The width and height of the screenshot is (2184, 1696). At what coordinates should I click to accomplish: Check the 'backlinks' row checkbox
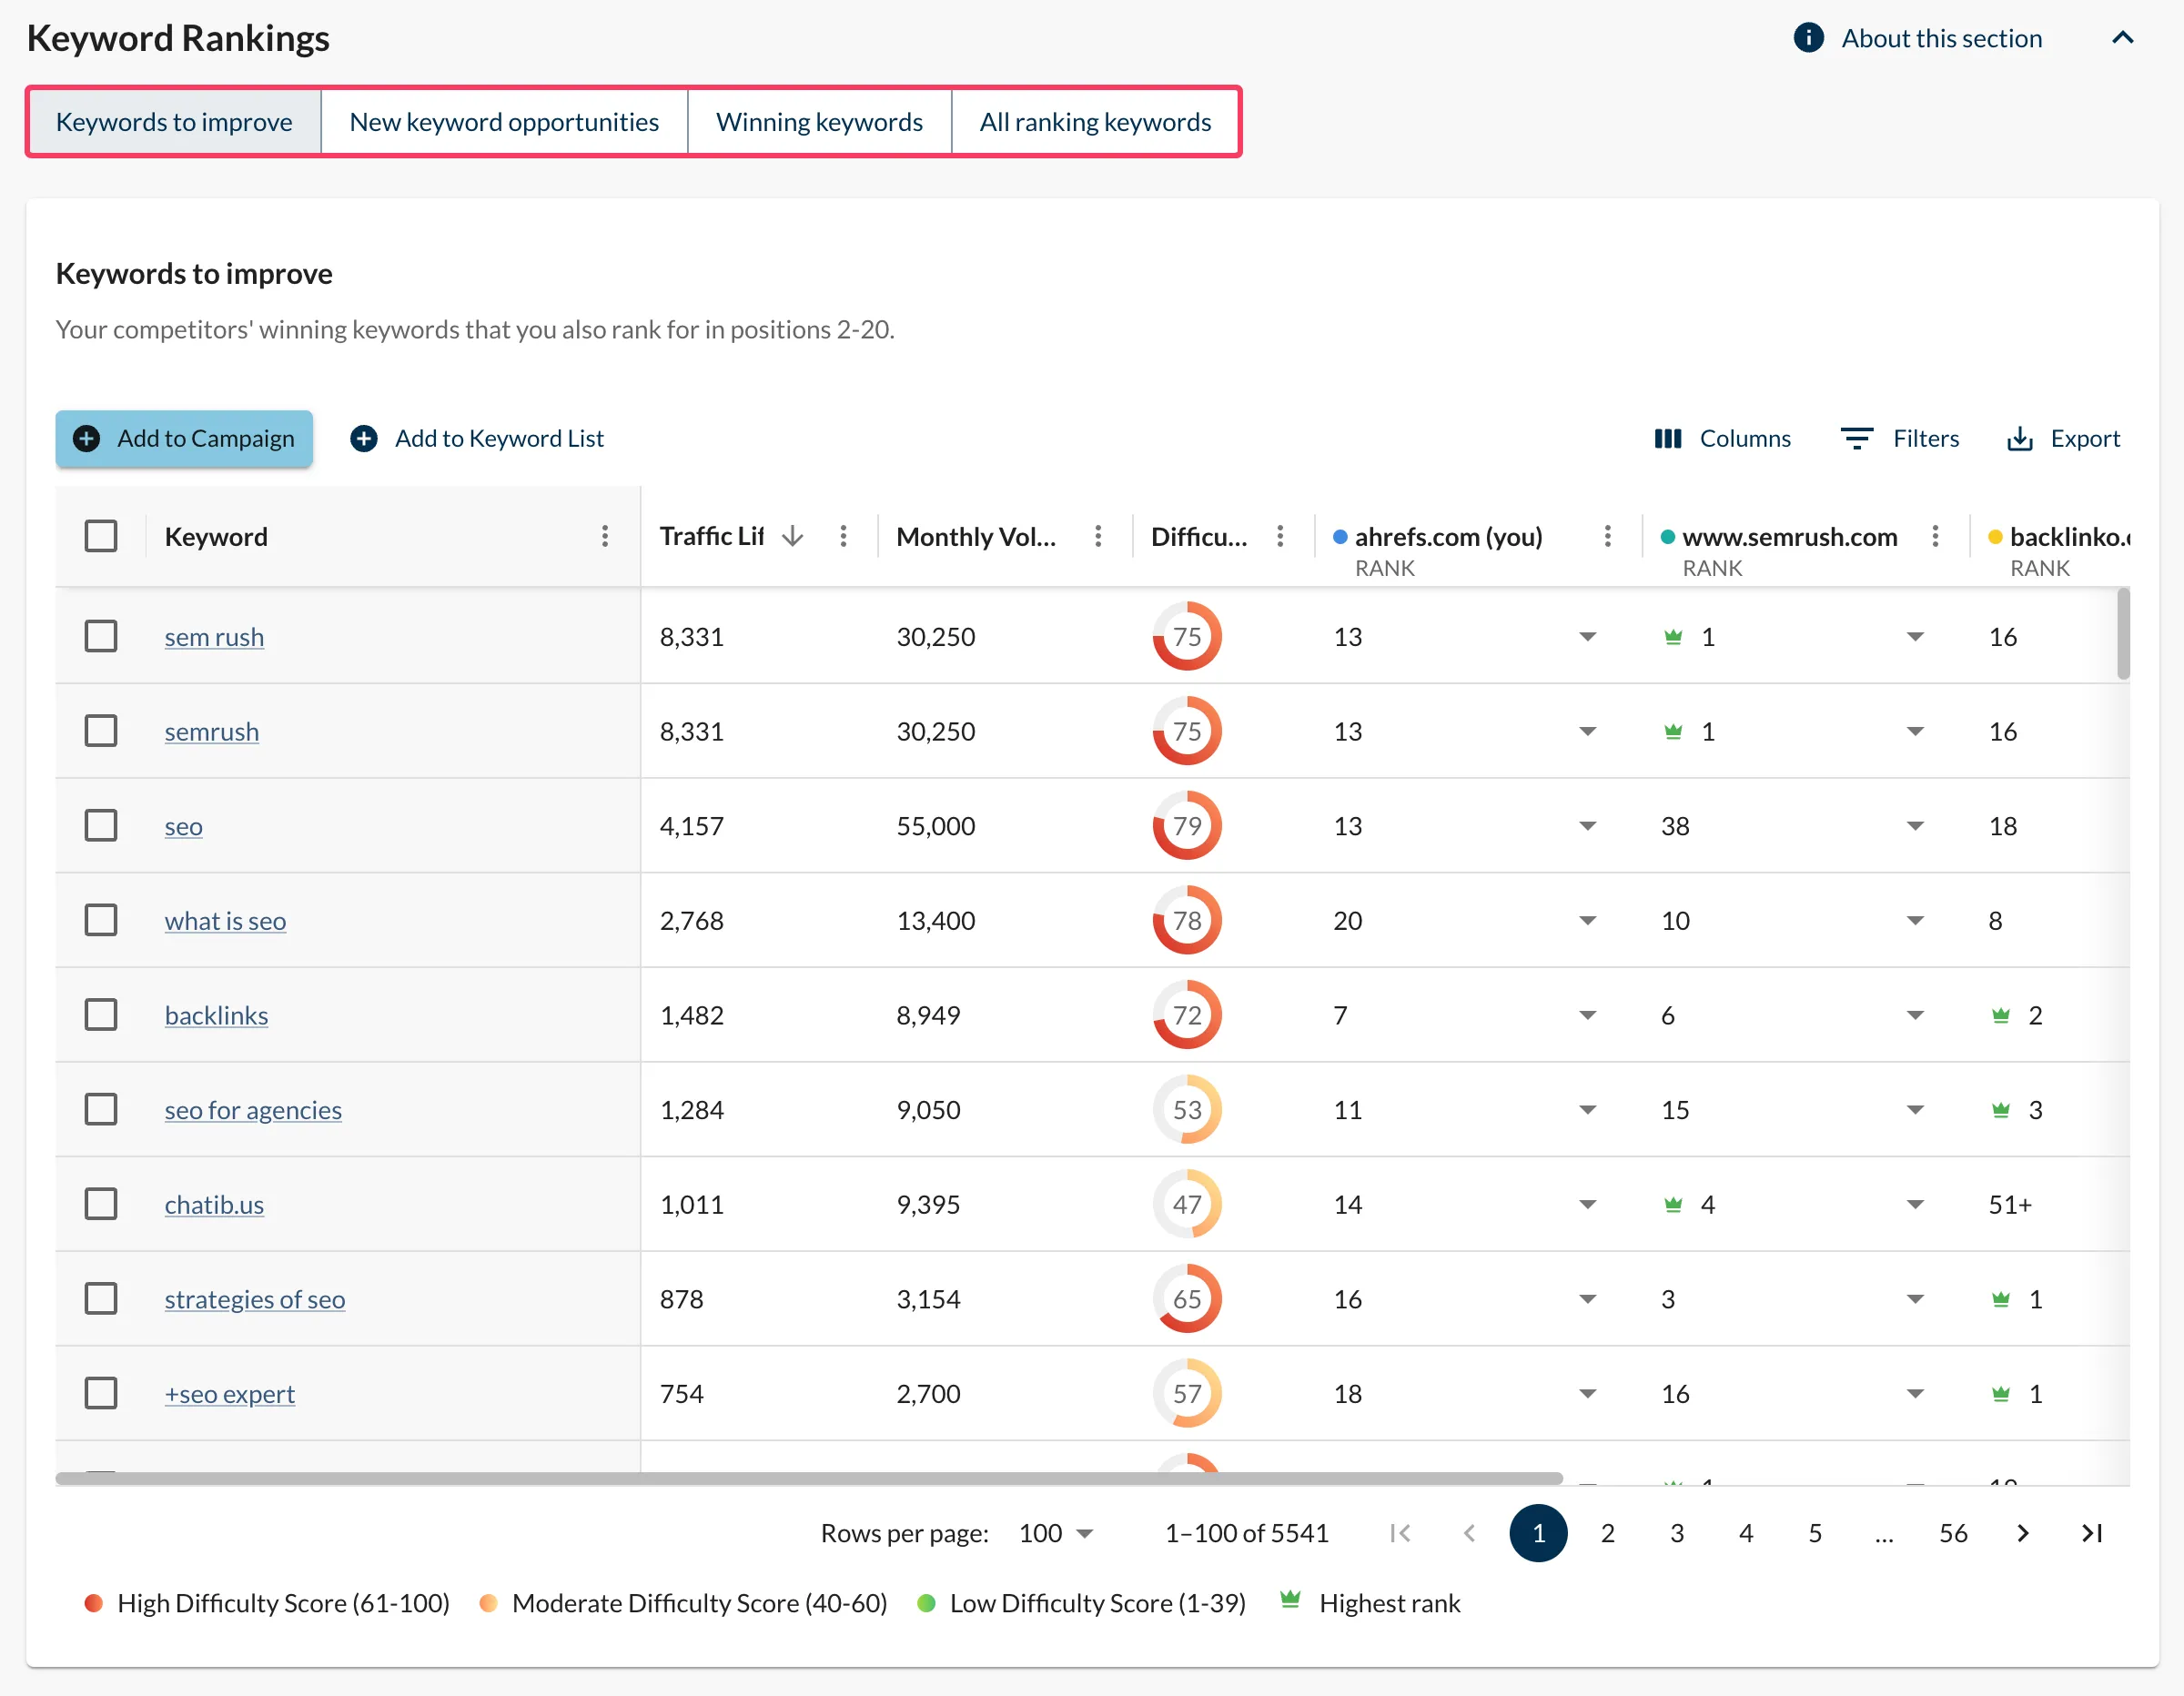(101, 1015)
